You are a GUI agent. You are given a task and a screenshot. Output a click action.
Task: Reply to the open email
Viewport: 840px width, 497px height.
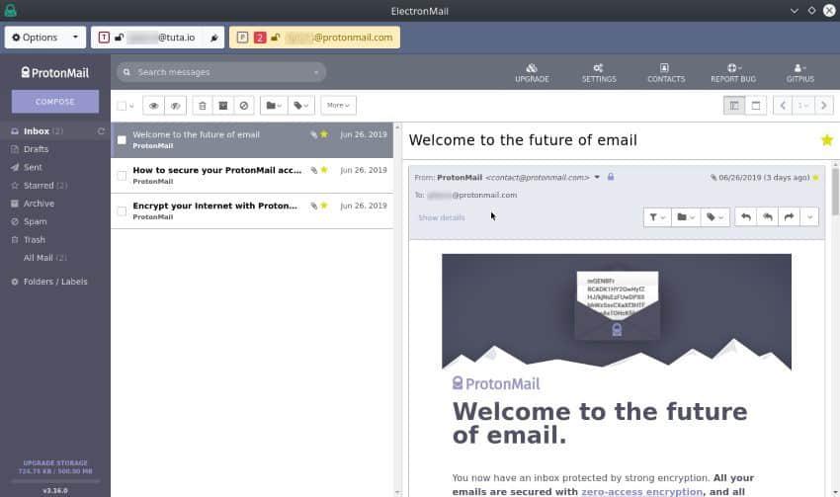click(746, 216)
